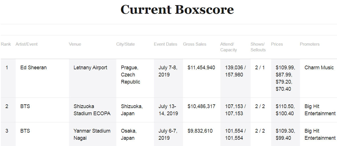Click the Prices column header
The width and height of the screenshot is (337, 146).
click(277, 44)
